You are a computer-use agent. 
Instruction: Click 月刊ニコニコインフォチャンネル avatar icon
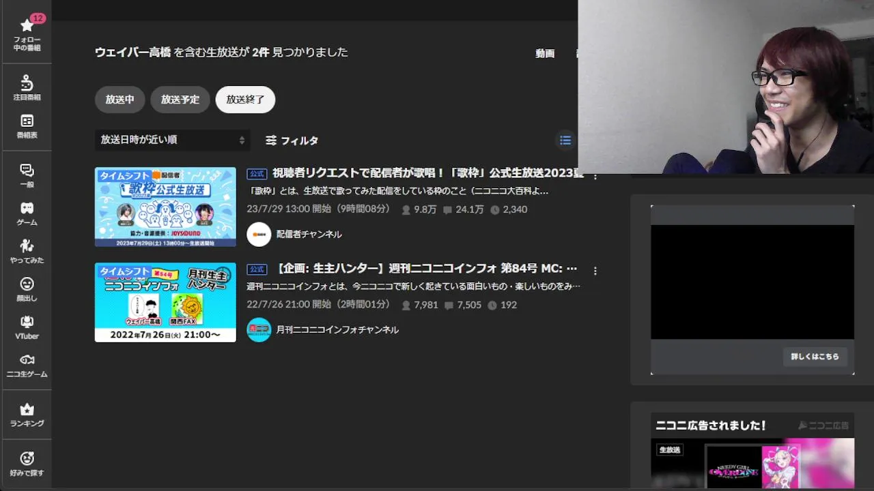pos(259,330)
